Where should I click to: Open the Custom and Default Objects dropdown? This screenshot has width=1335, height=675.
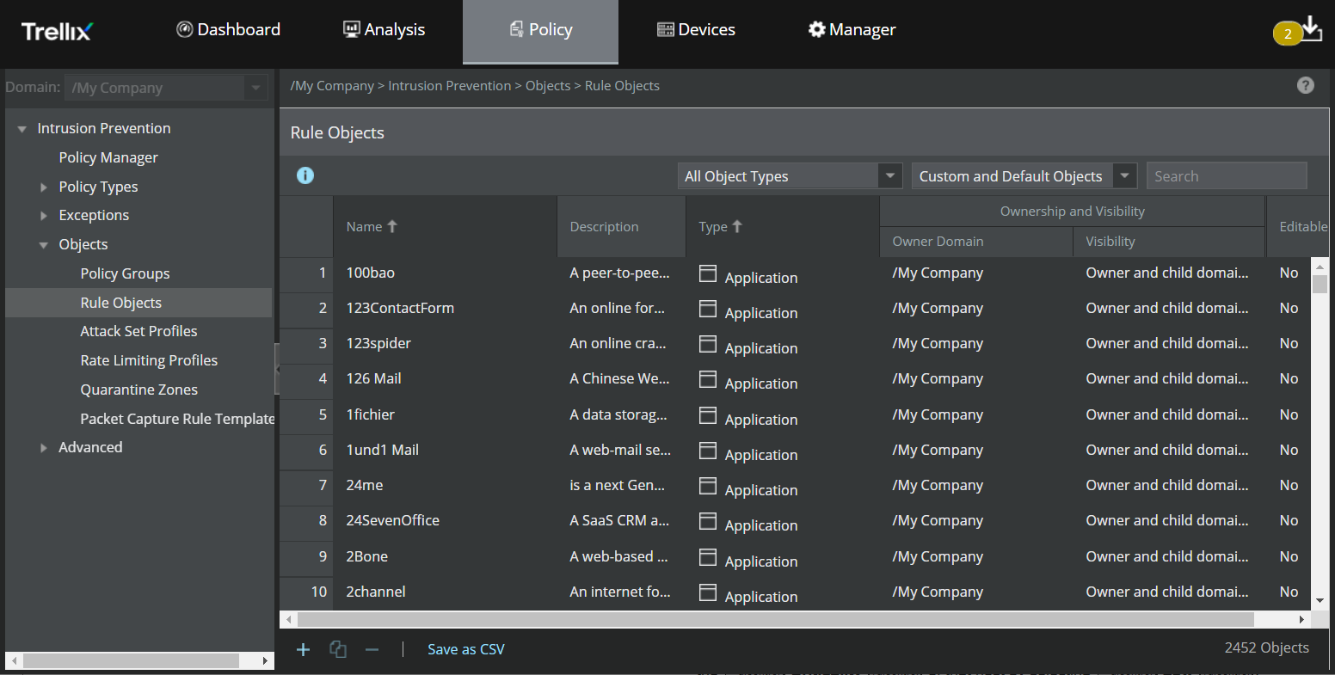click(1024, 175)
